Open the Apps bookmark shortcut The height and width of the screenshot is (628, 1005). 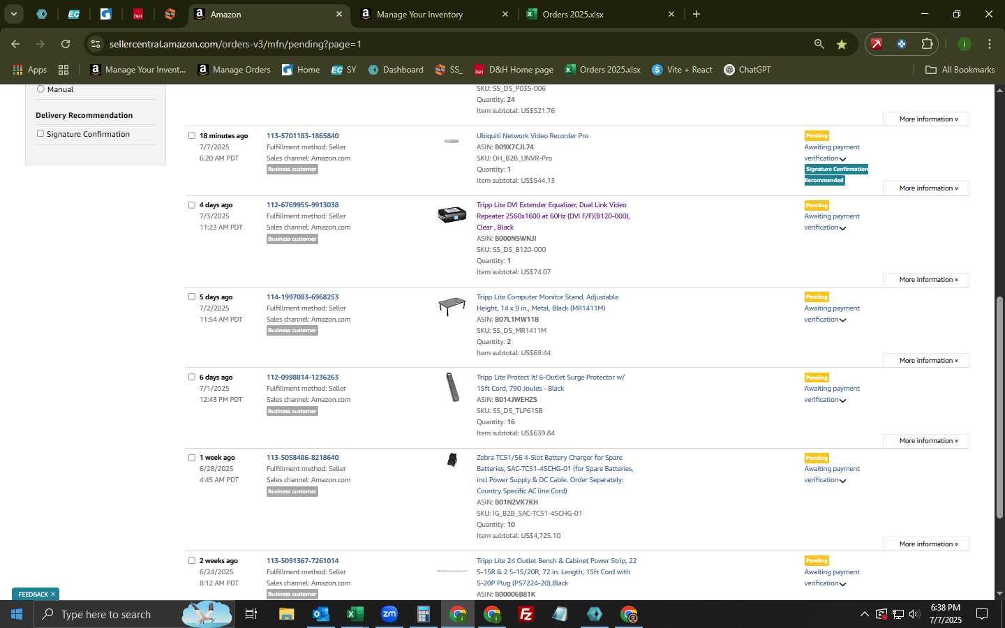[30, 70]
